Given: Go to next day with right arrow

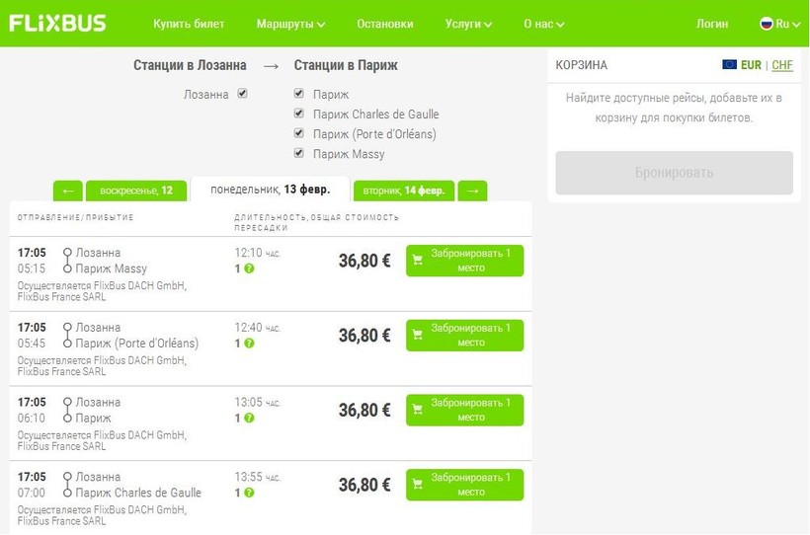Looking at the screenshot, I should [x=473, y=191].
